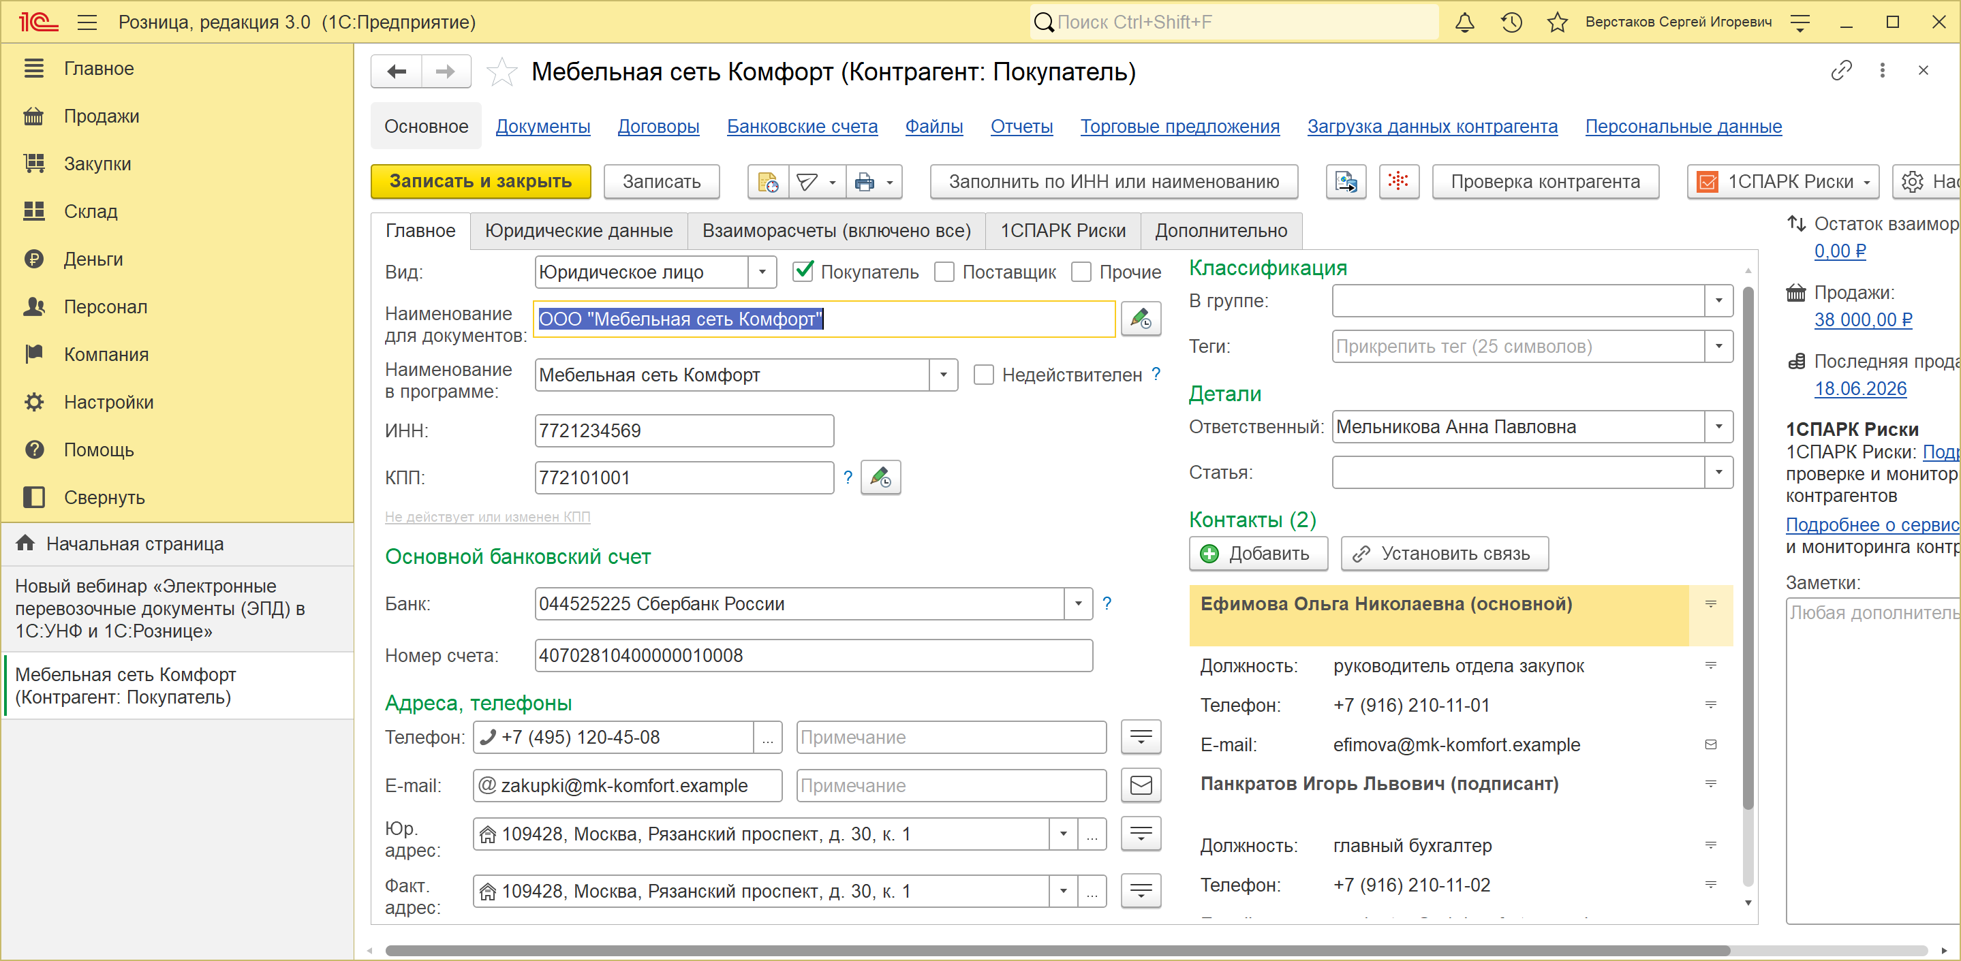
Task: Expand program name dropdown
Action: 943,375
